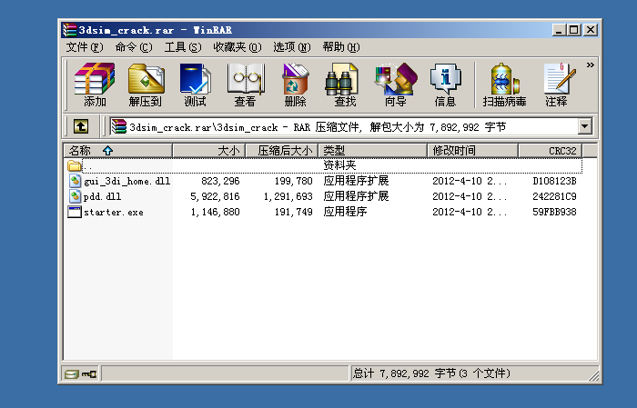
Task: Open the 帮助(H) menu
Action: point(341,47)
